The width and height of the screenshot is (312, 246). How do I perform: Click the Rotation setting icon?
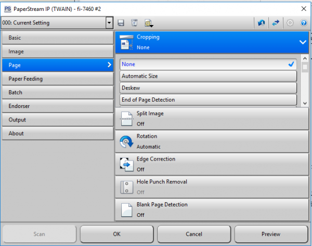point(126,142)
